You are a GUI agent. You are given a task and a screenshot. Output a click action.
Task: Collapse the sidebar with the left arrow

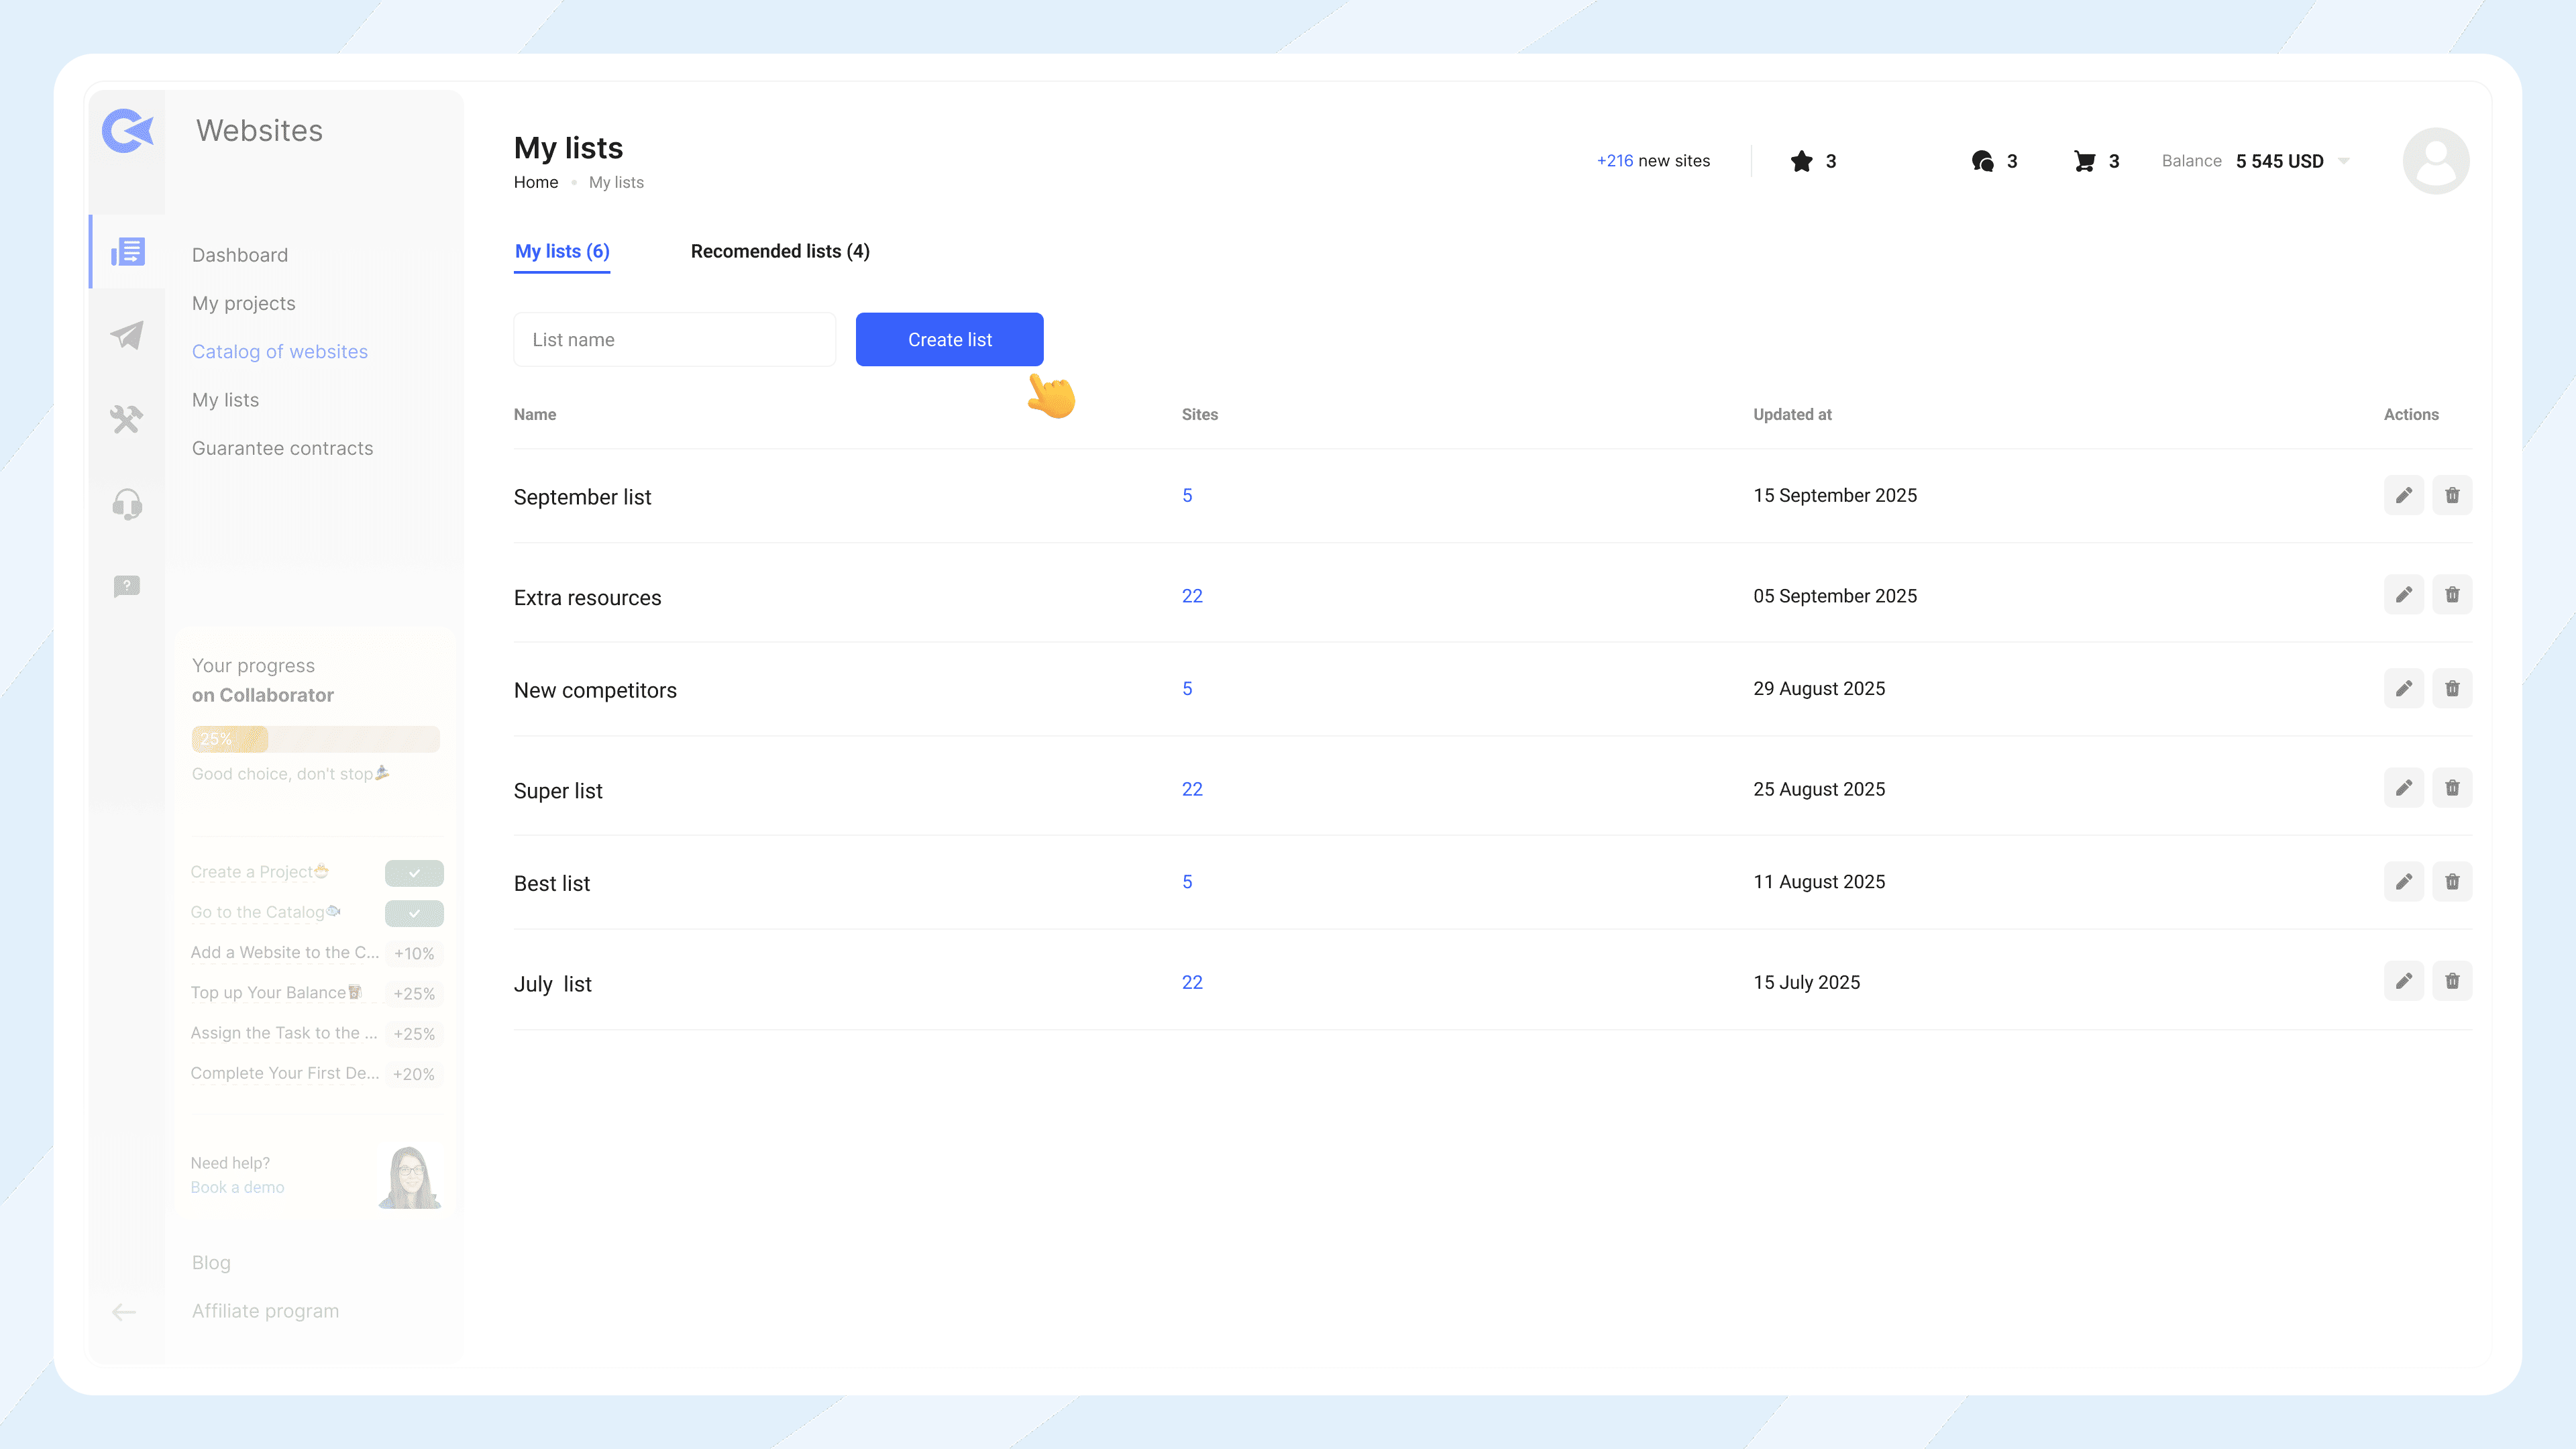click(x=124, y=1312)
